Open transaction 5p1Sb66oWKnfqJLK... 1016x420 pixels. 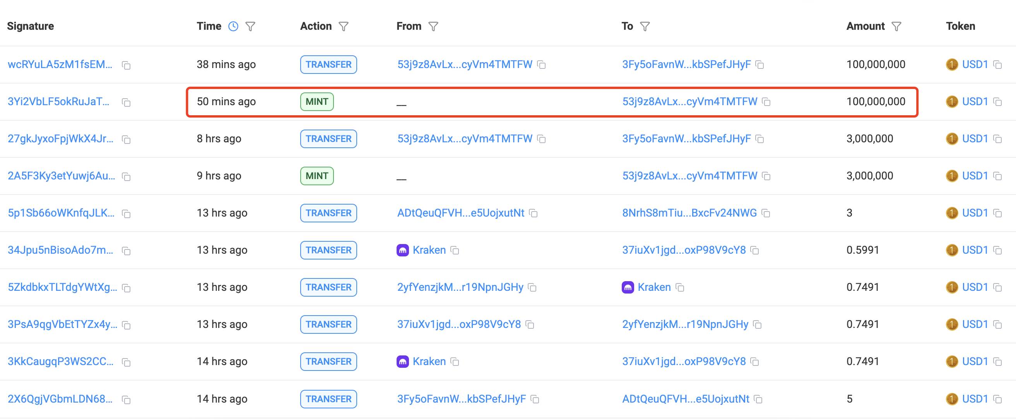pyautogui.click(x=61, y=213)
